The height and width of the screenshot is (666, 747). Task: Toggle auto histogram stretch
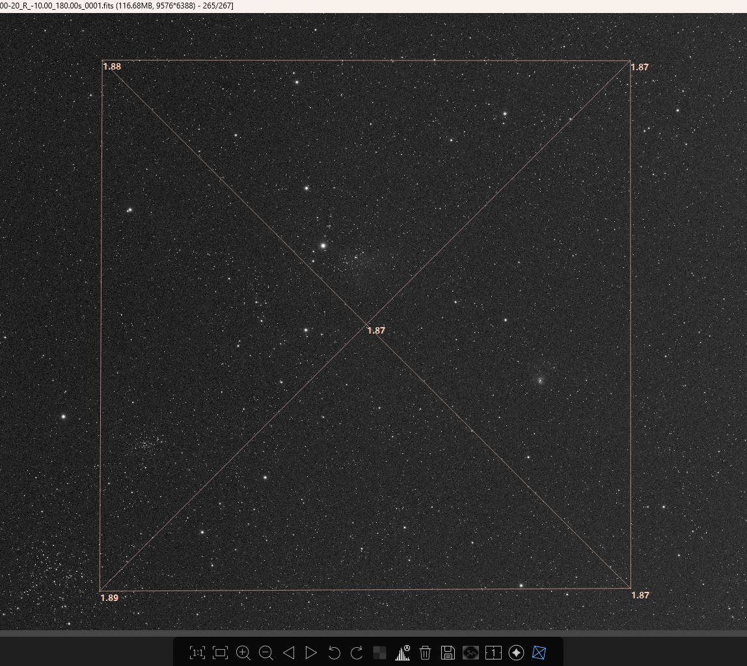tap(403, 652)
